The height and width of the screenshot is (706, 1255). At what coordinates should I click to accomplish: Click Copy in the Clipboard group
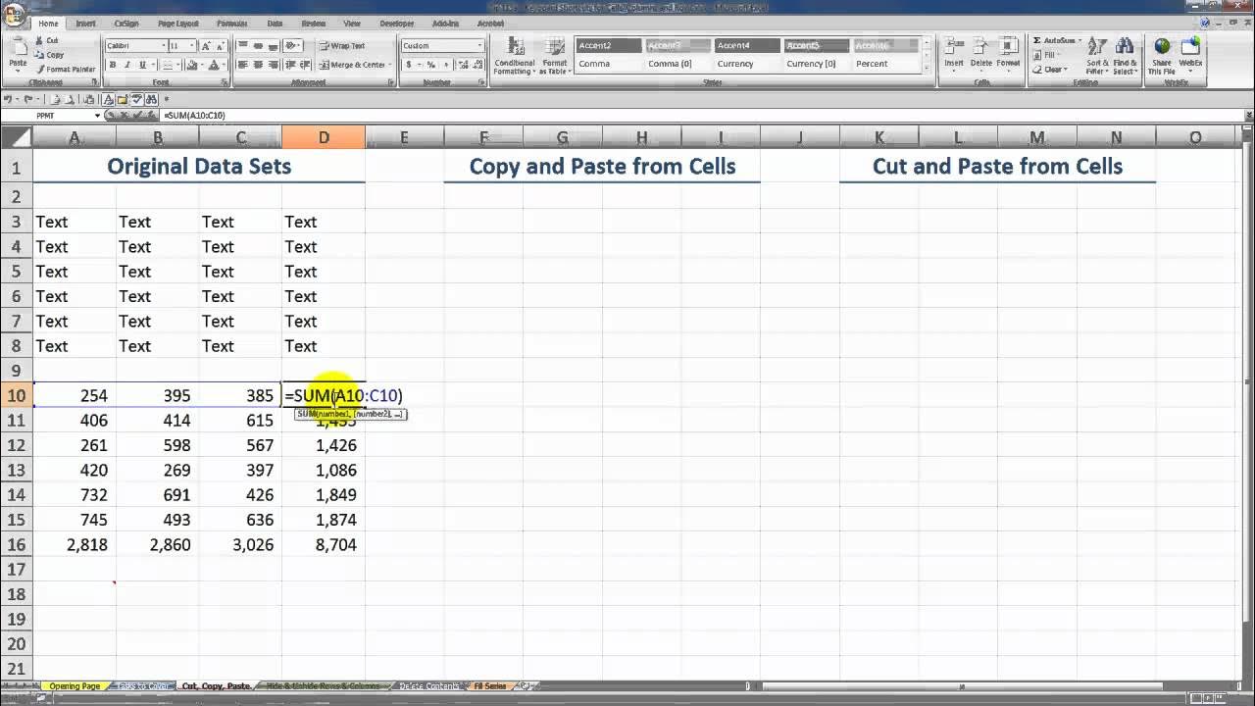tap(49, 55)
